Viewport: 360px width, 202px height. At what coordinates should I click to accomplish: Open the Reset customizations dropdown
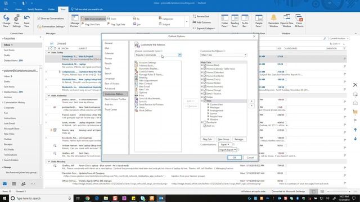[x=225, y=145]
